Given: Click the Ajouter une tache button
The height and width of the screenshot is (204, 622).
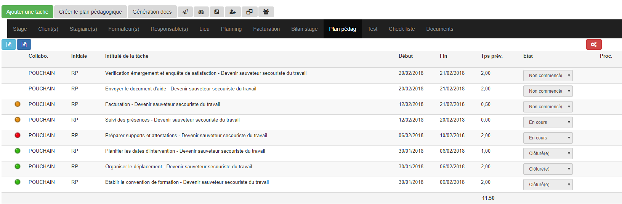Looking at the screenshot, I should click(27, 12).
